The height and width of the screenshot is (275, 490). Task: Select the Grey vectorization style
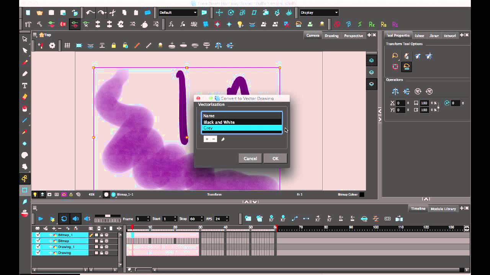[242, 128]
